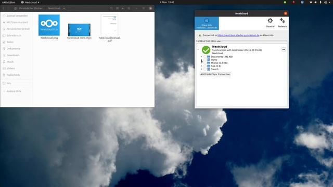
Task: Click the Photos folder icon in sync tree
Action: pos(209,63)
